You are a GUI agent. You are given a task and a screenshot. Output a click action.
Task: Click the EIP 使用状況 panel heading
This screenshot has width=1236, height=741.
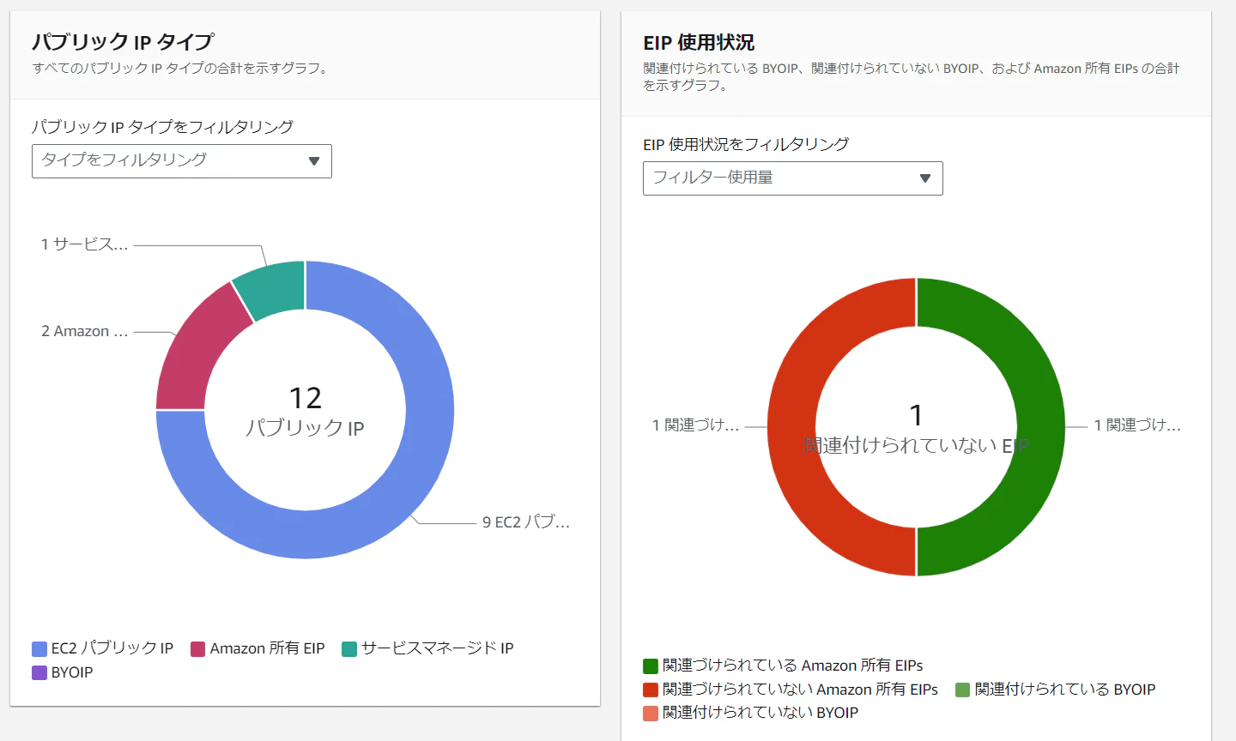(x=699, y=43)
